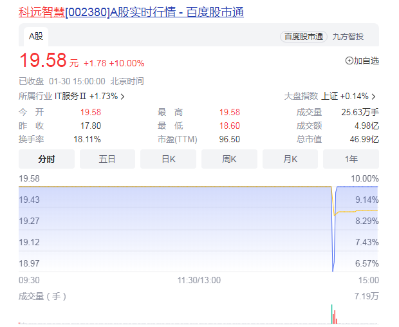The height and width of the screenshot is (327, 399).
Task: Select the A股 tab
Action: coord(36,37)
